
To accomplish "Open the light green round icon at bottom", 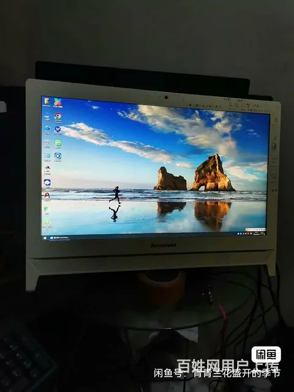I will coord(47,224).
